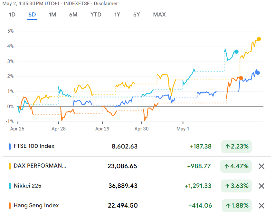275x216 pixels.
Task: Click the 5% label on the y-axis
Action: [x=10, y=31]
